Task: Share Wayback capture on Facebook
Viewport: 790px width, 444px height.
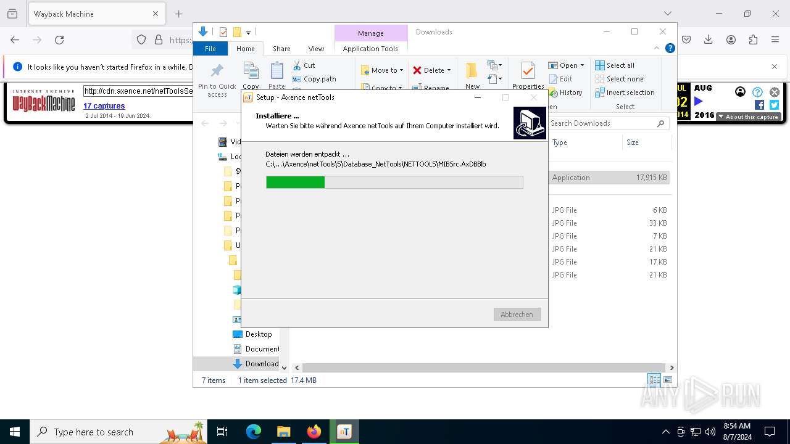Action: pyautogui.click(x=760, y=105)
